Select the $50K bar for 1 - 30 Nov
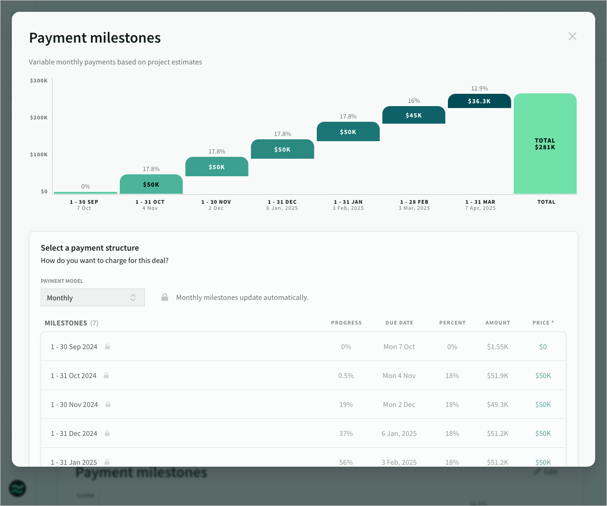This screenshot has height=506, width=607. click(217, 167)
